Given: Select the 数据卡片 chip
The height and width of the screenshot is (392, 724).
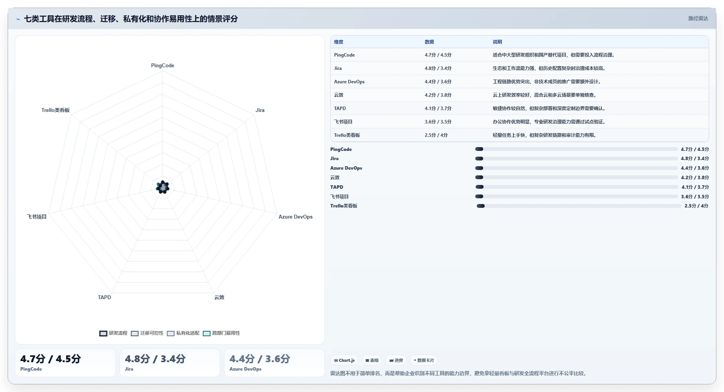Looking at the screenshot, I should (x=424, y=360).
